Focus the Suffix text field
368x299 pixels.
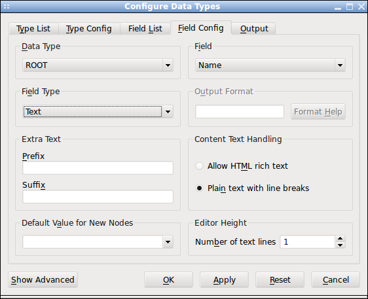pos(98,197)
